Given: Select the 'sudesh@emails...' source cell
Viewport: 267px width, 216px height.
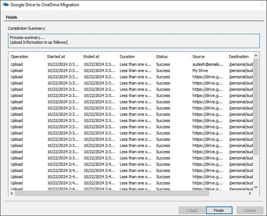Looking at the screenshot, I should 208,64.
